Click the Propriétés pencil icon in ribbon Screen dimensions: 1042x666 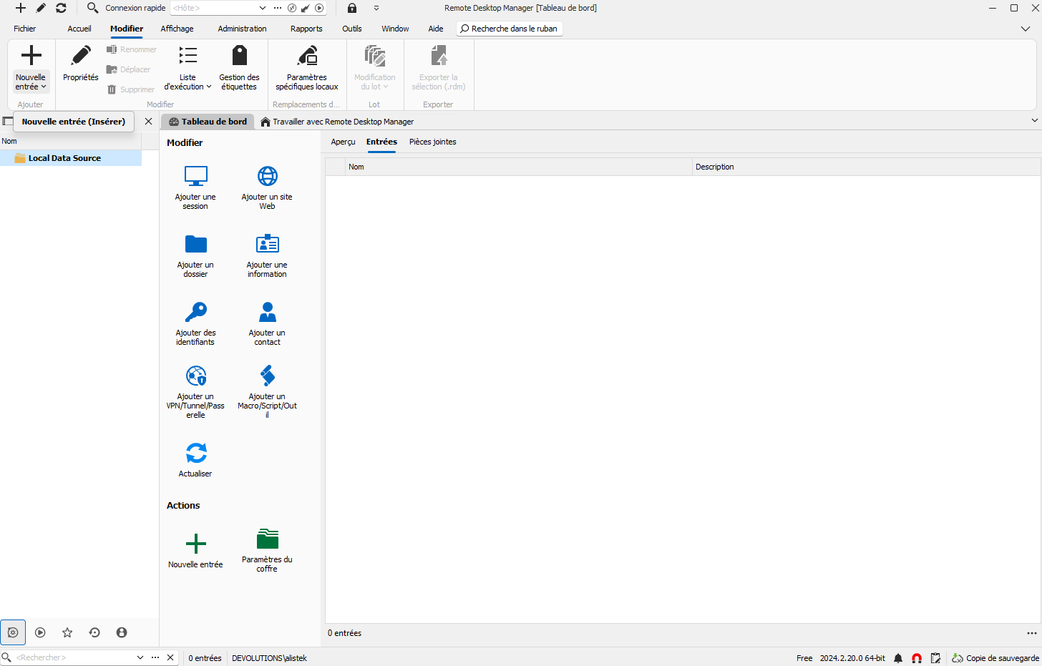pos(81,56)
